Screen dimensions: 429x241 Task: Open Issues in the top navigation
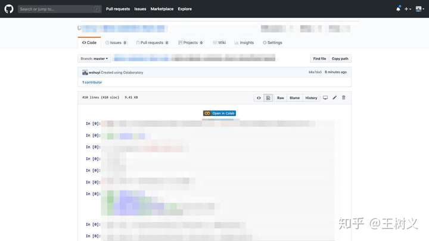click(140, 9)
